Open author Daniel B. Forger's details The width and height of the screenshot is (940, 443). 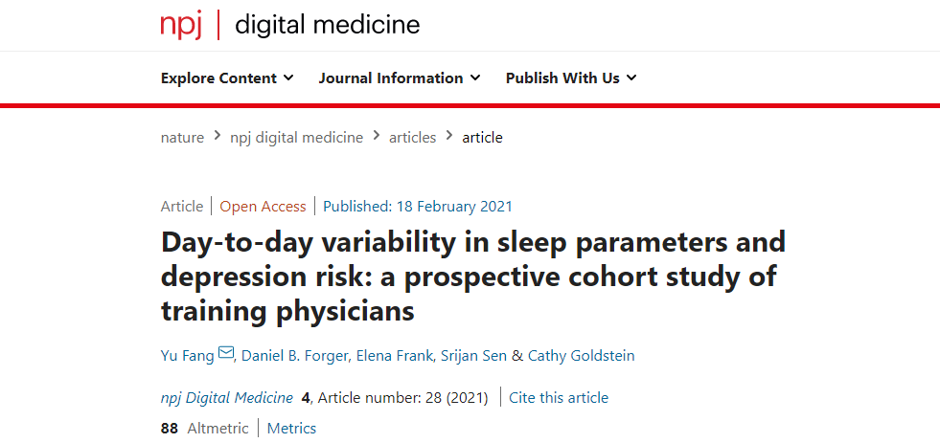click(x=293, y=356)
